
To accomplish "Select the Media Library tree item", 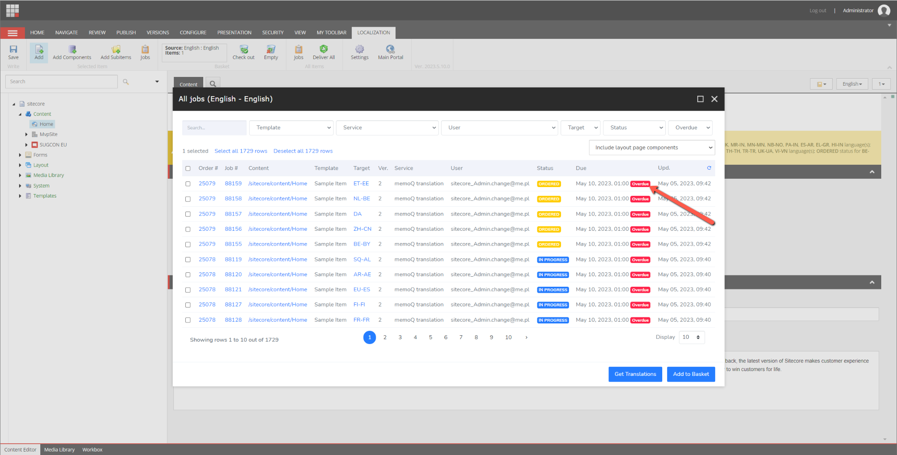I will 49,175.
